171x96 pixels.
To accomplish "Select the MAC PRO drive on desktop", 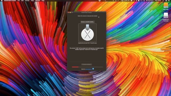I will click(x=166, y=6).
